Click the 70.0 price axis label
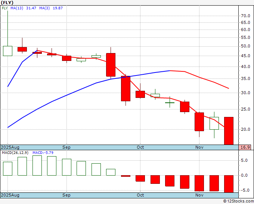The width and height of the screenshot is (254, 204). (x=245, y=16)
